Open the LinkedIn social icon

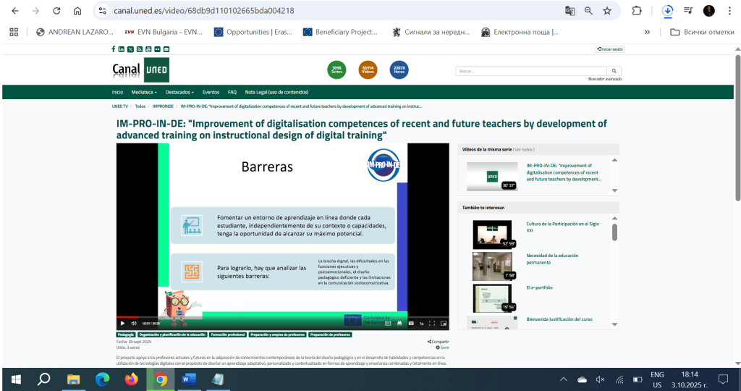click(121, 49)
